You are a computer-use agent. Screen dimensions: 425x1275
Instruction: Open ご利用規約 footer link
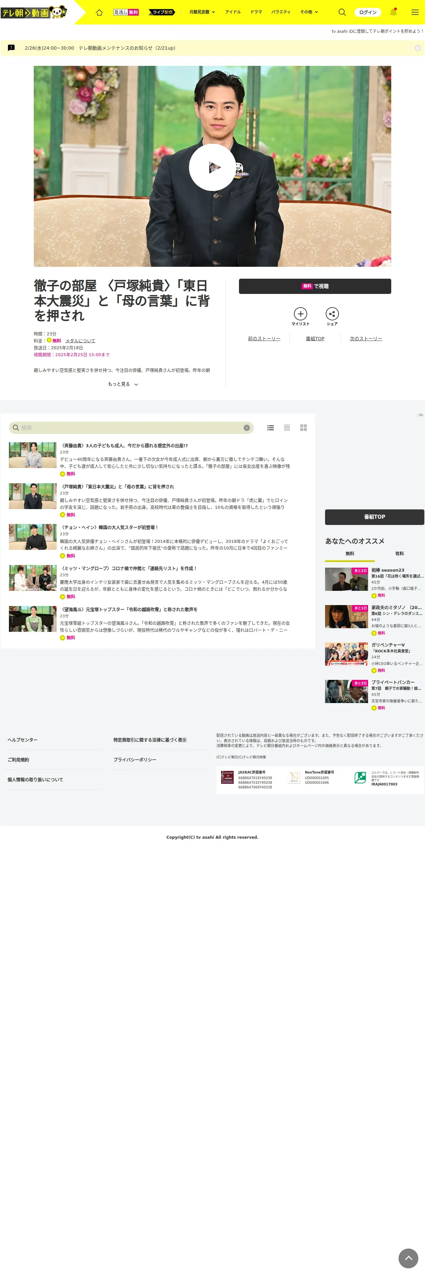pyautogui.click(x=18, y=760)
